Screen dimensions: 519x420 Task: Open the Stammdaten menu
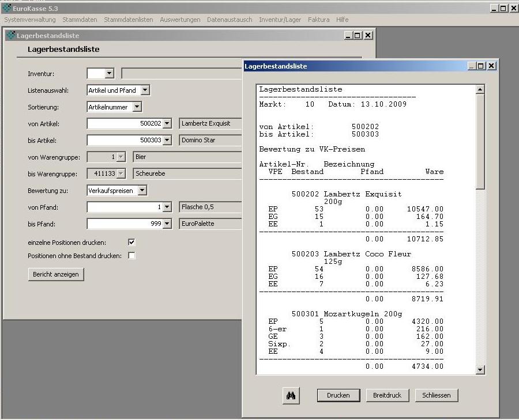(80, 20)
